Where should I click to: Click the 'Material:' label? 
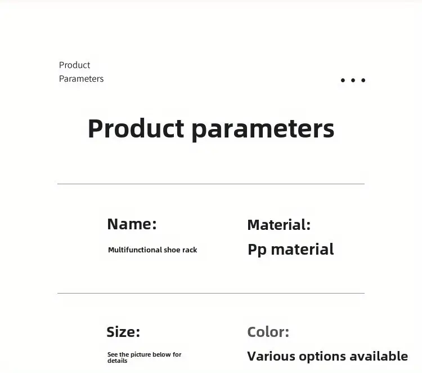pyautogui.click(x=279, y=225)
